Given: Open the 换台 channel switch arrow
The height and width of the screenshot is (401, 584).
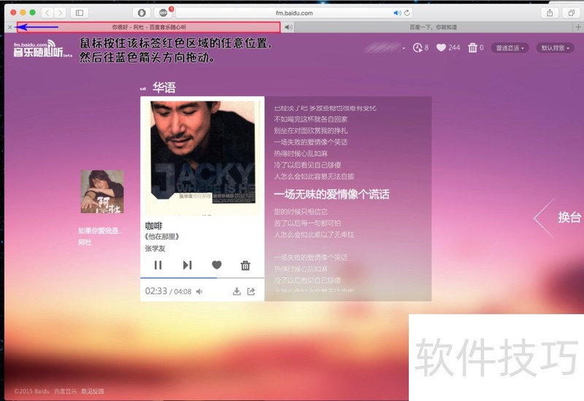Looking at the screenshot, I should [558, 217].
